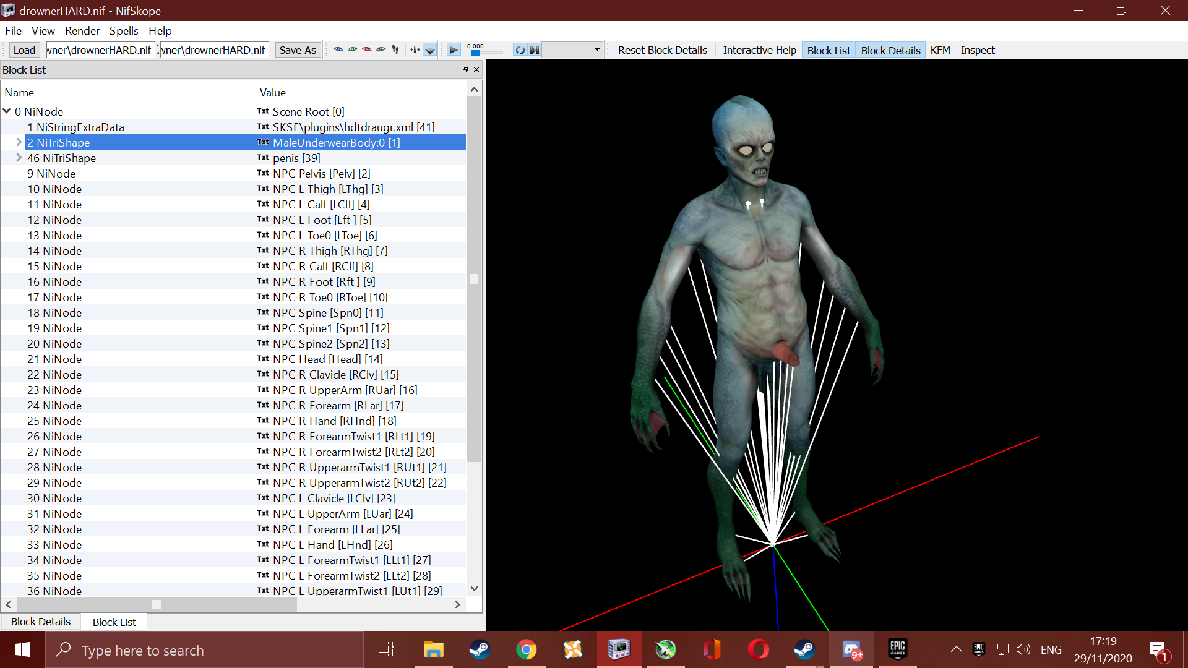Click the Load button
Viewport: 1188px width, 668px height.
[24, 50]
